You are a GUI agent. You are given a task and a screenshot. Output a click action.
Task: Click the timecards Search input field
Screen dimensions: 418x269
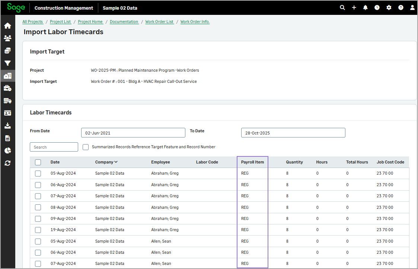click(x=54, y=147)
